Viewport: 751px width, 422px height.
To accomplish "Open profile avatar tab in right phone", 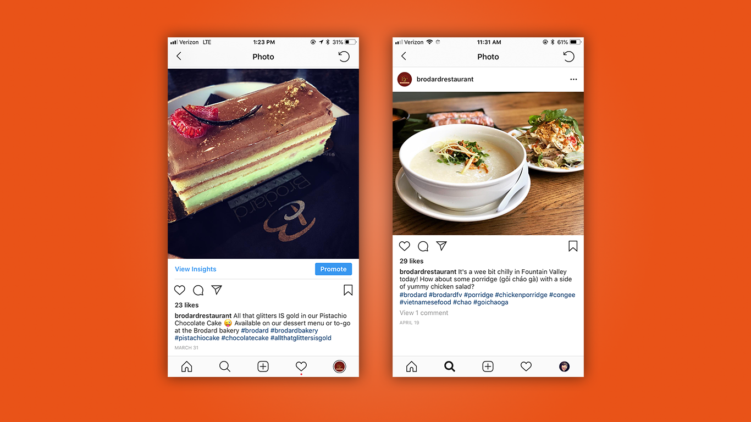I will click(565, 367).
